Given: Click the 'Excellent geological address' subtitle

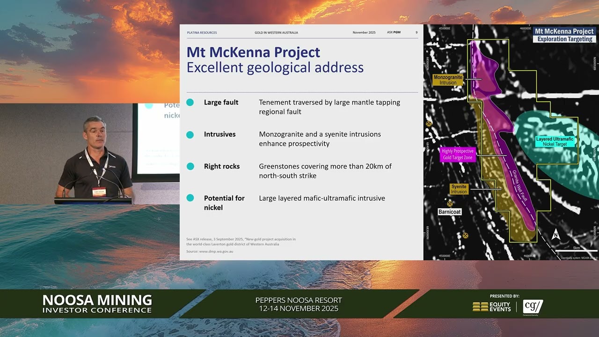Looking at the screenshot, I should pos(275,67).
